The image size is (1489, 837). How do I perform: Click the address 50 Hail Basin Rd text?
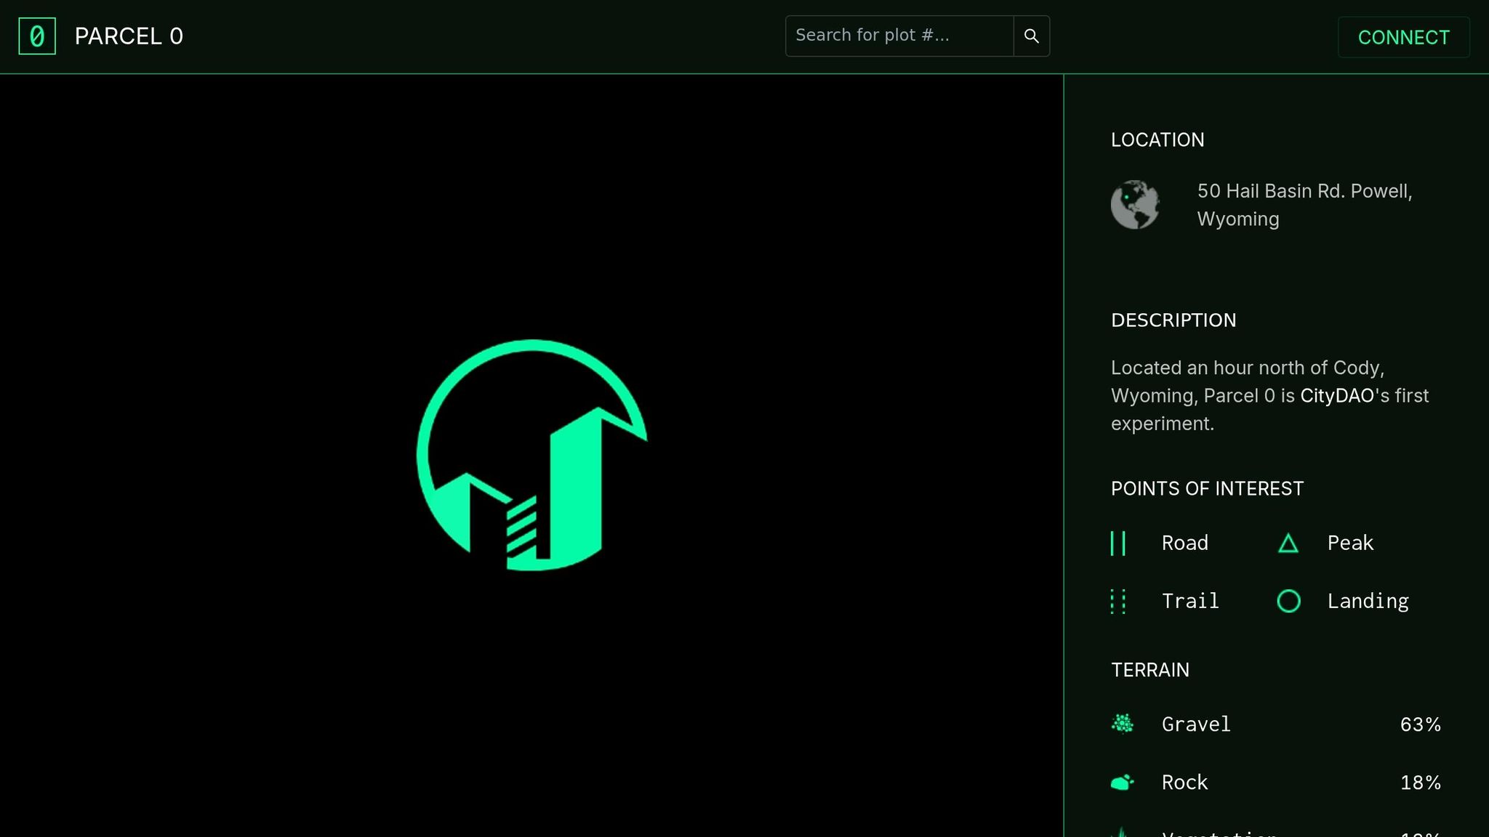click(1304, 205)
